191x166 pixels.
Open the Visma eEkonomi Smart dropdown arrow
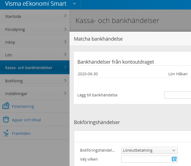click(74, 4)
